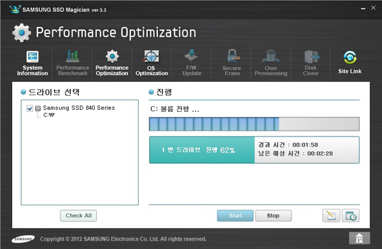Open Secure Erase section
The image size is (382, 249).
(x=232, y=63)
